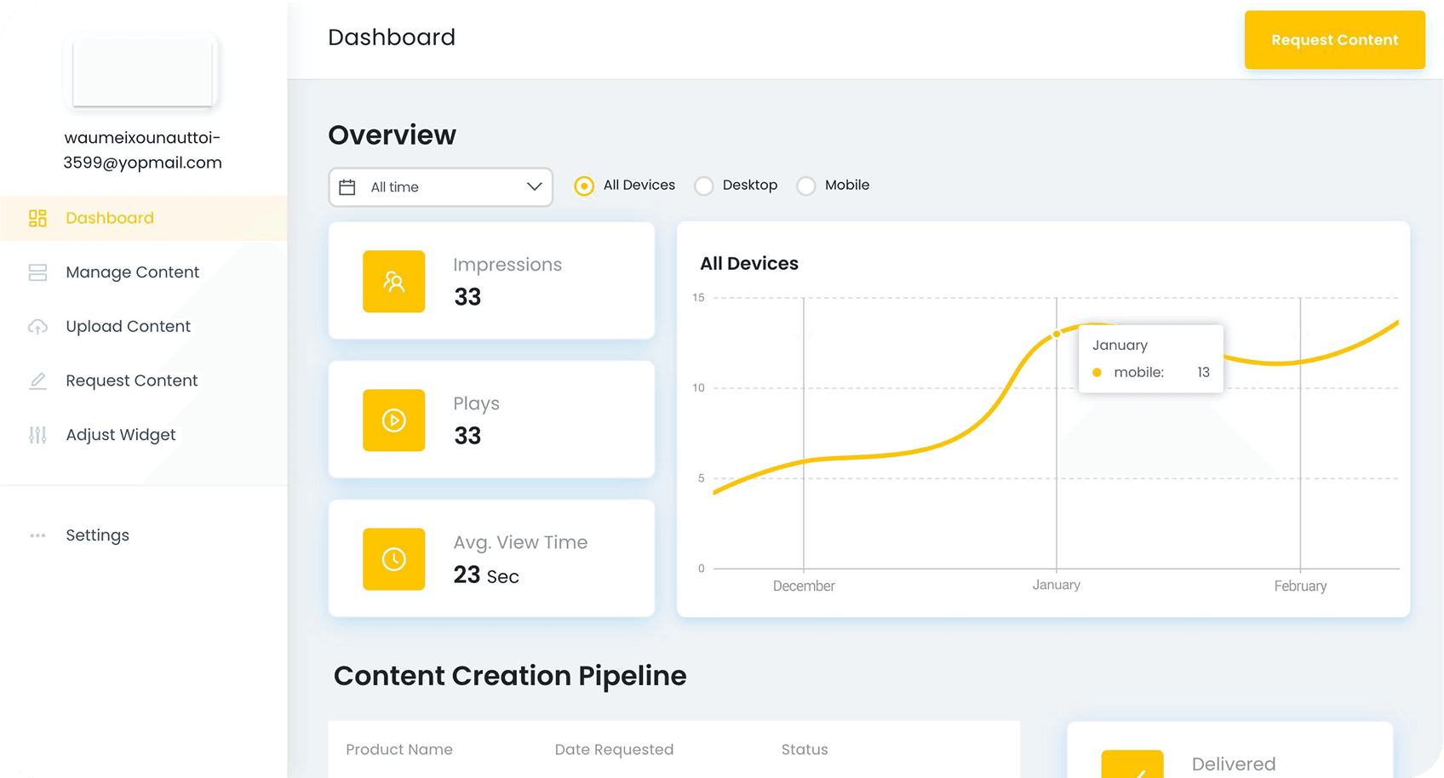Click the Request Content pencil icon
Image resolution: width=1444 pixels, height=778 pixels.
(37, 381)
